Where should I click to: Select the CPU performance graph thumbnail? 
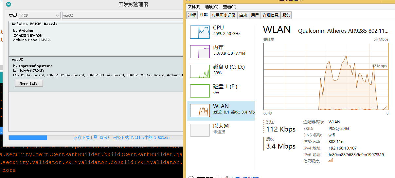pyautogui.click(x=200, y=32)
